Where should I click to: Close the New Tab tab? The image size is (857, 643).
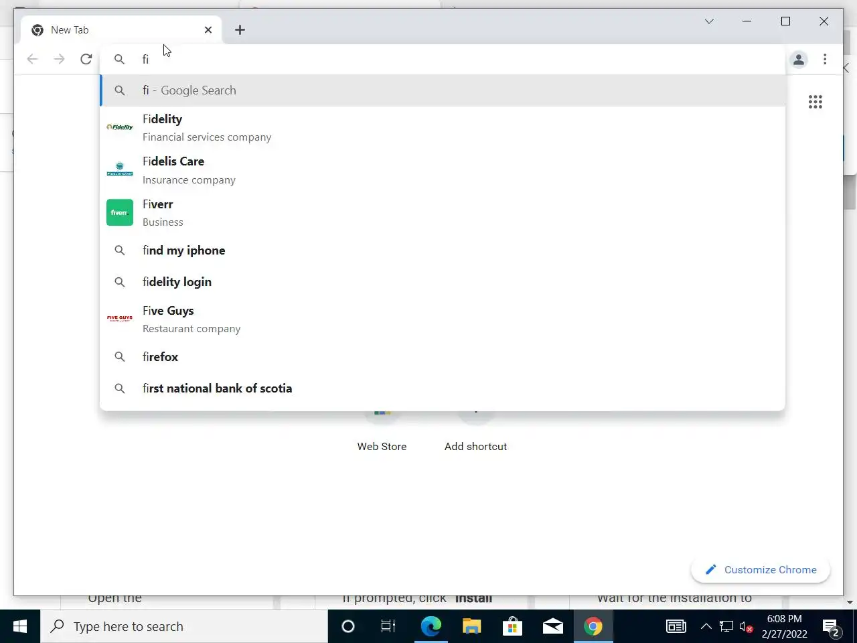tap(208, 30)
